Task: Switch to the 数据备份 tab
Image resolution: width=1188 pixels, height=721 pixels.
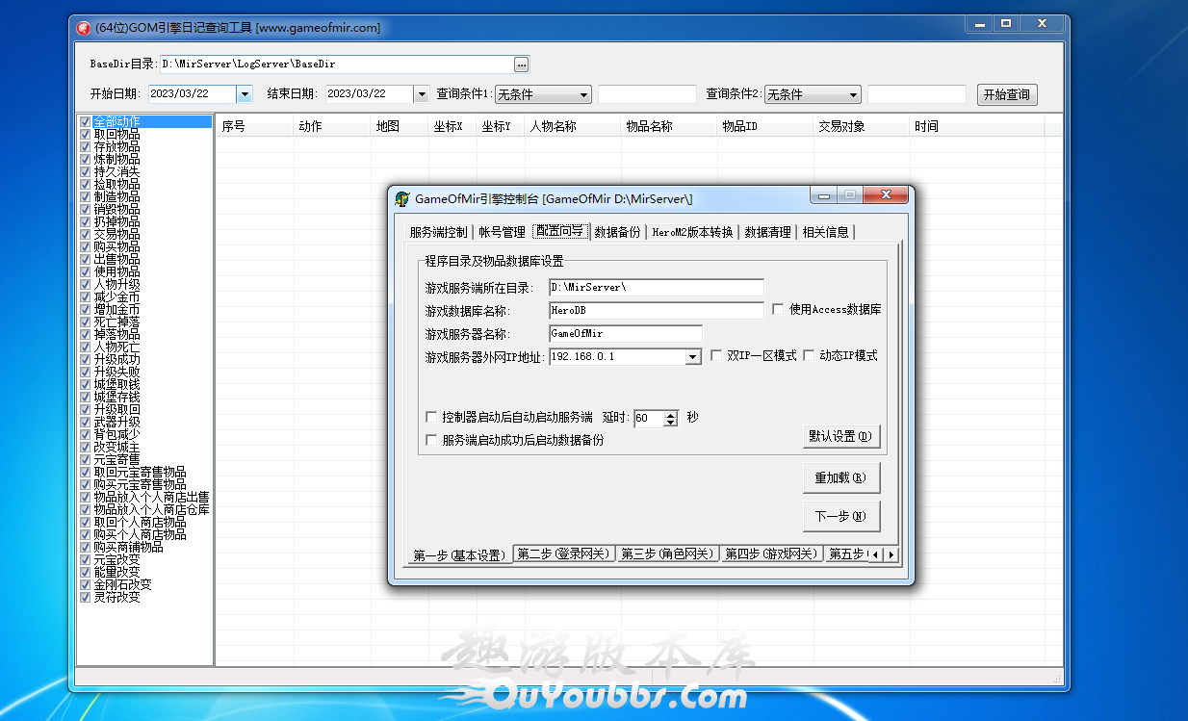Action: coord(617,232)
